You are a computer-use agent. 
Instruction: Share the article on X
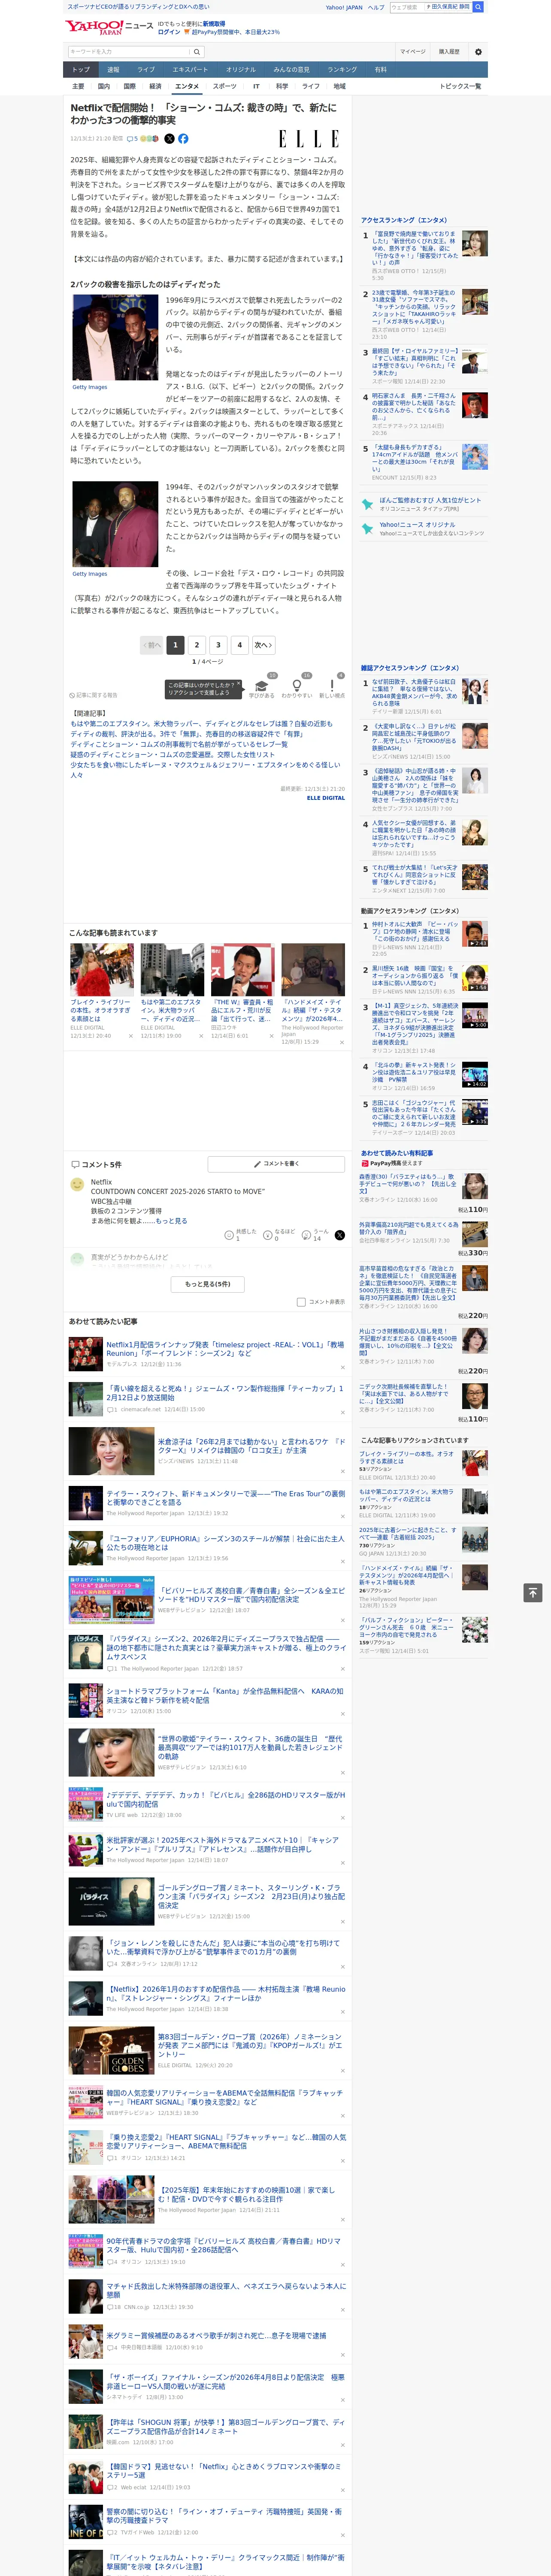[169, 139]
